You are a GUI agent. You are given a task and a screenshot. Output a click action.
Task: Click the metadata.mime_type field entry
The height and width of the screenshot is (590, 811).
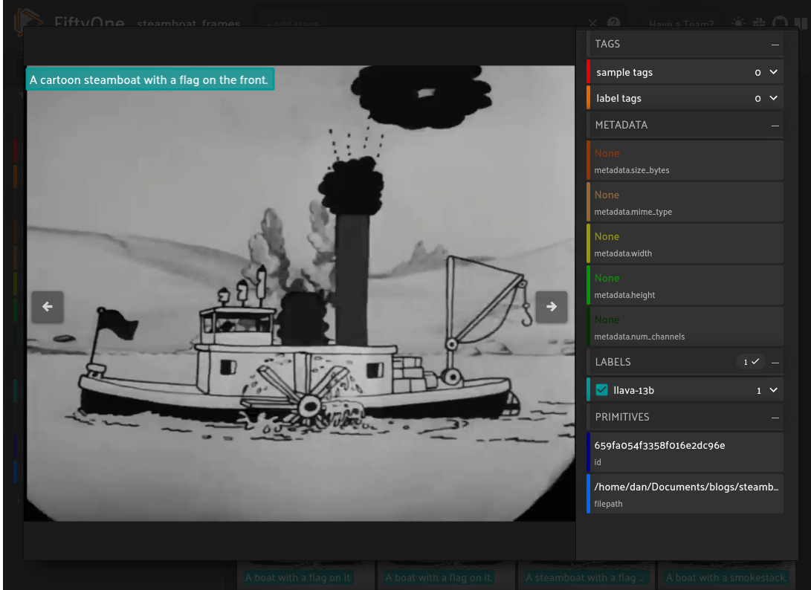(x=685, y=201)
